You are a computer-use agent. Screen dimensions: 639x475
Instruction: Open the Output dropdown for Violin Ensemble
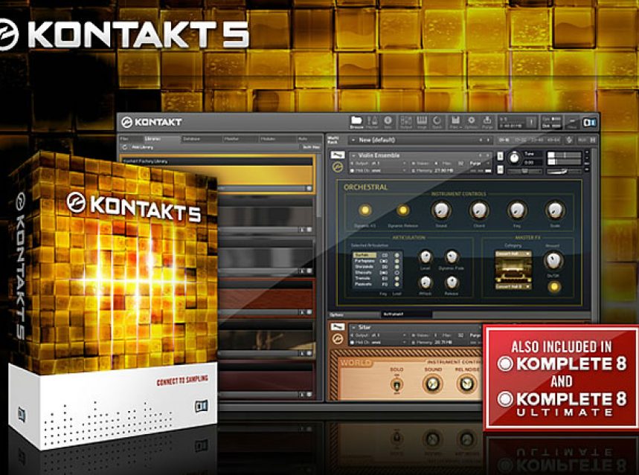[378, 164]
